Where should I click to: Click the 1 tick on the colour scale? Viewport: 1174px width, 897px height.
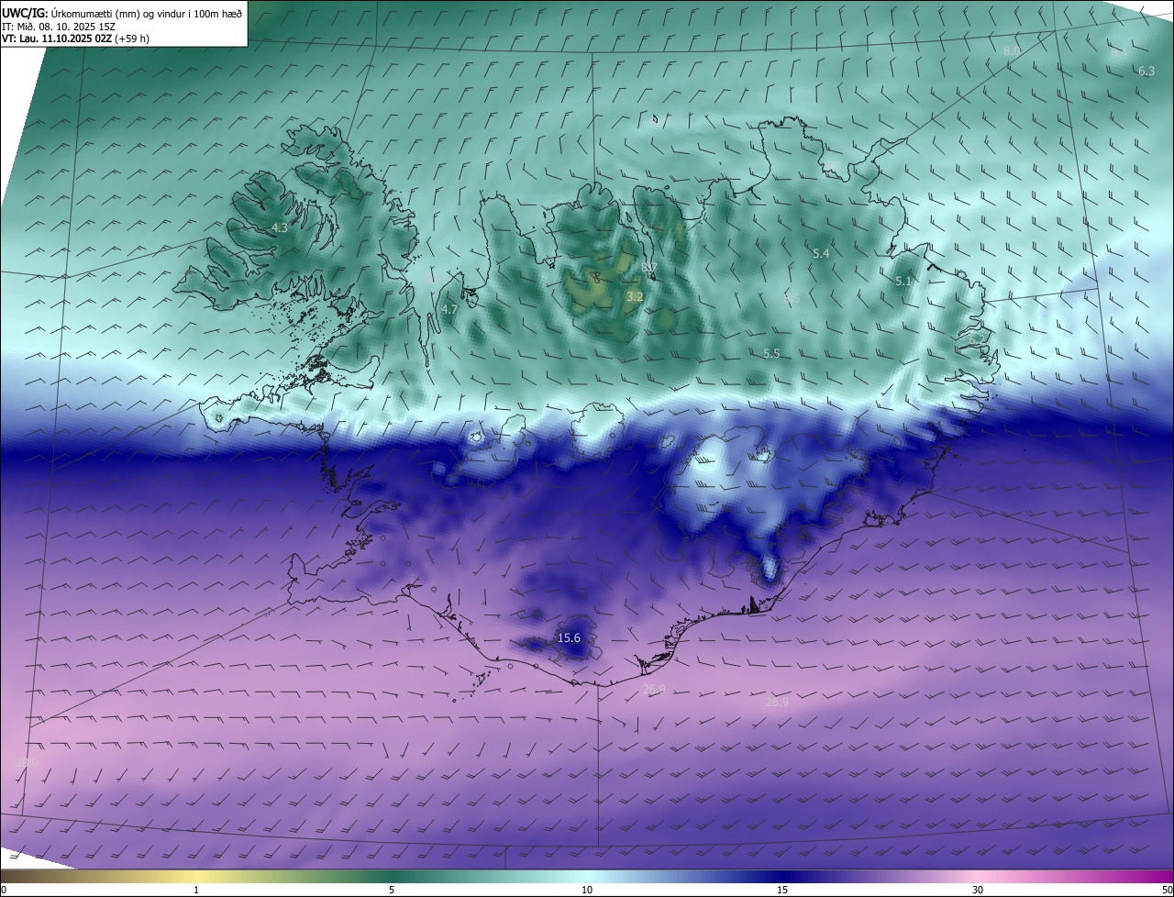196,890
